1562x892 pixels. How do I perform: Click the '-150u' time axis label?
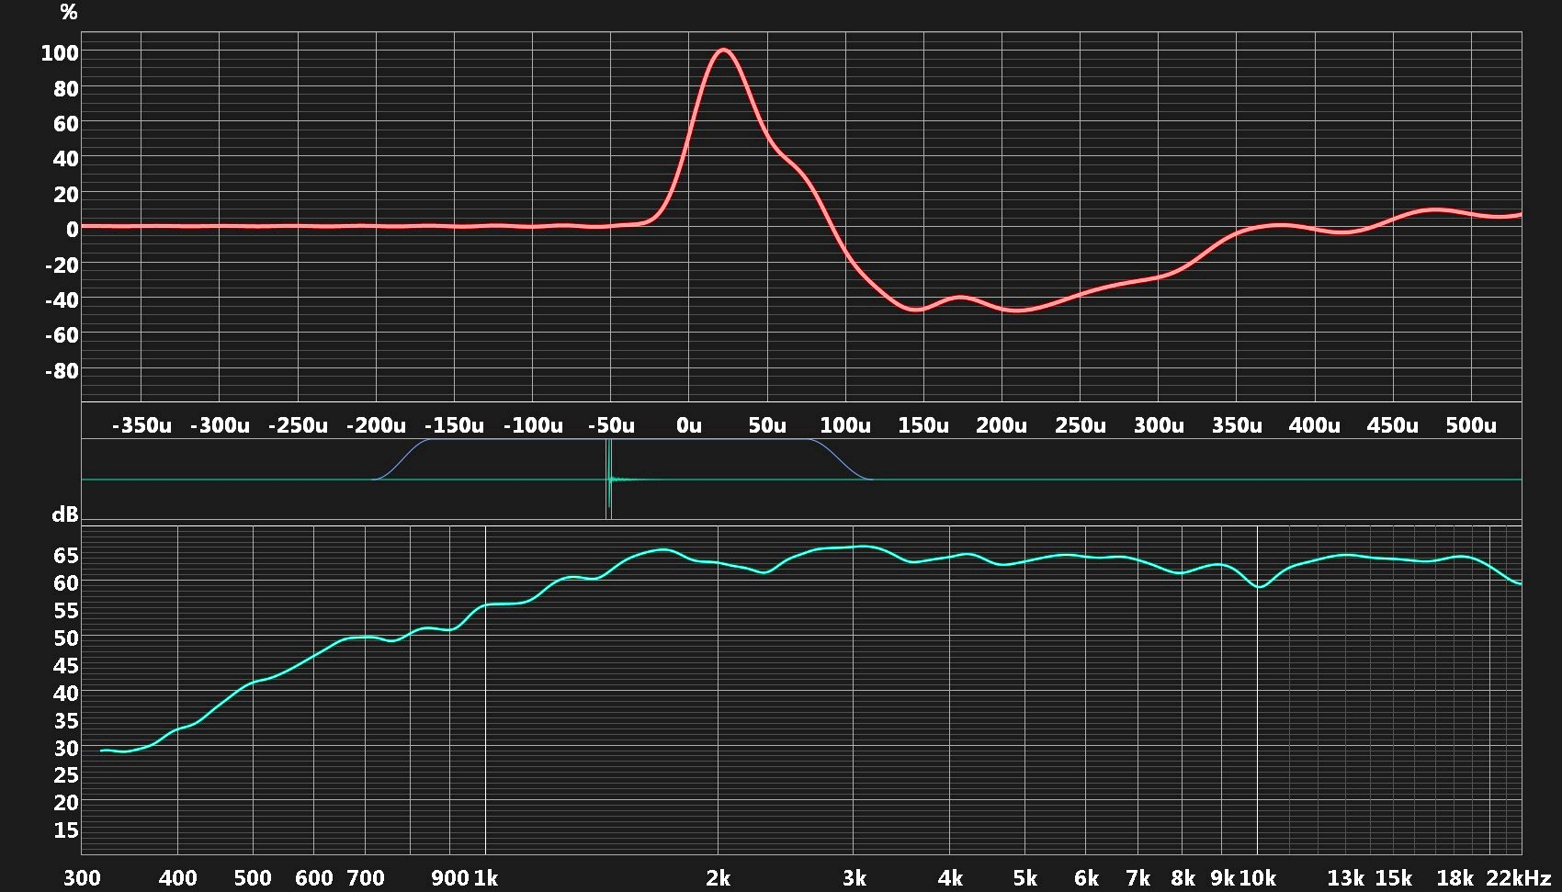click(x=454, y=425)
